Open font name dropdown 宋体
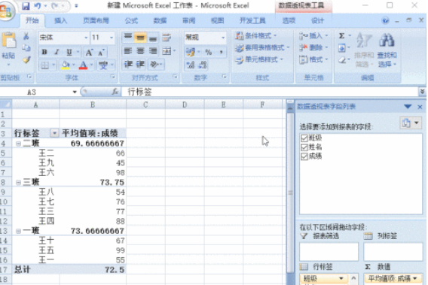428x285 pixels. [x=86, y=38]
